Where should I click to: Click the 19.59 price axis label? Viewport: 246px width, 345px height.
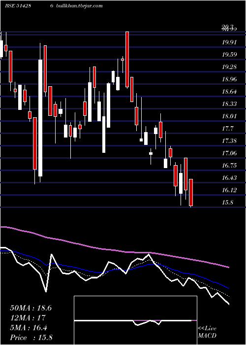(229, 54)
